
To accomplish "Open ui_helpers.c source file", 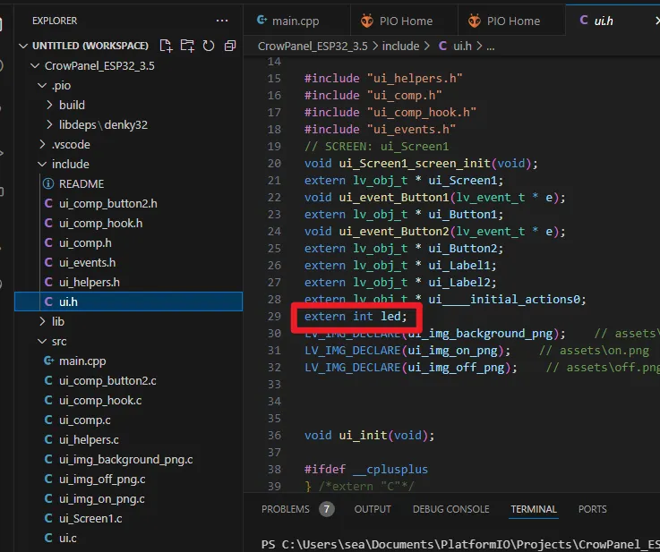I will coord(89,440).
